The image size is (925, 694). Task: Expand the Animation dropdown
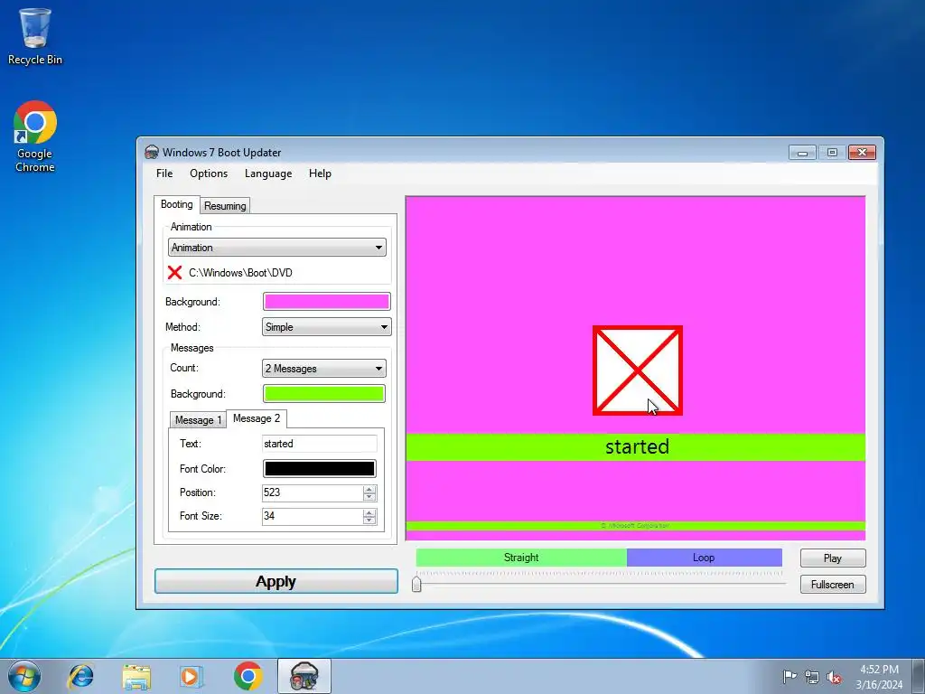(277, 248)
